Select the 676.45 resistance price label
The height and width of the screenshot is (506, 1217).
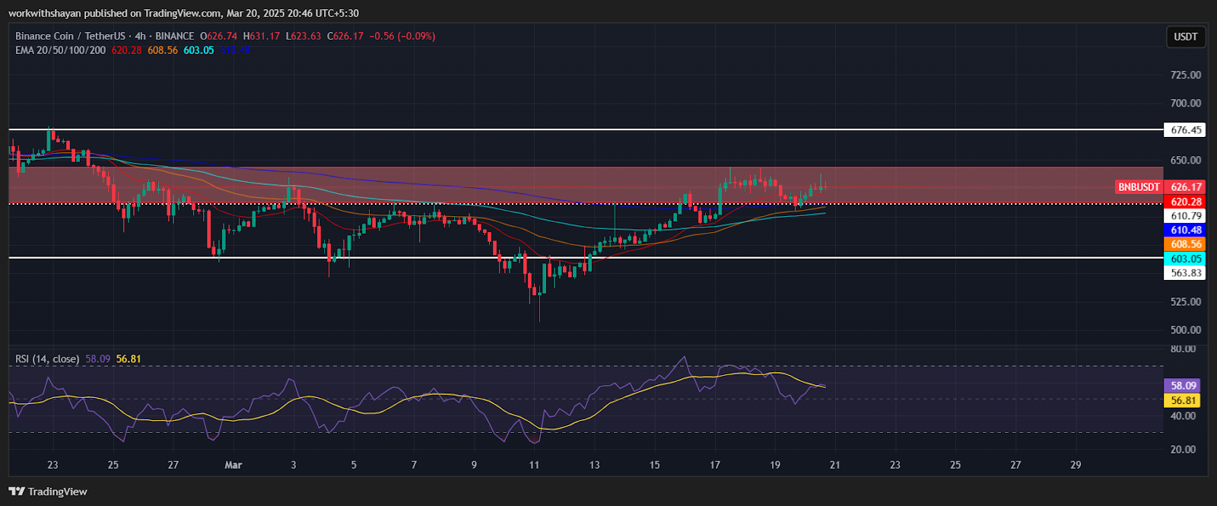tap(1185, 130)
